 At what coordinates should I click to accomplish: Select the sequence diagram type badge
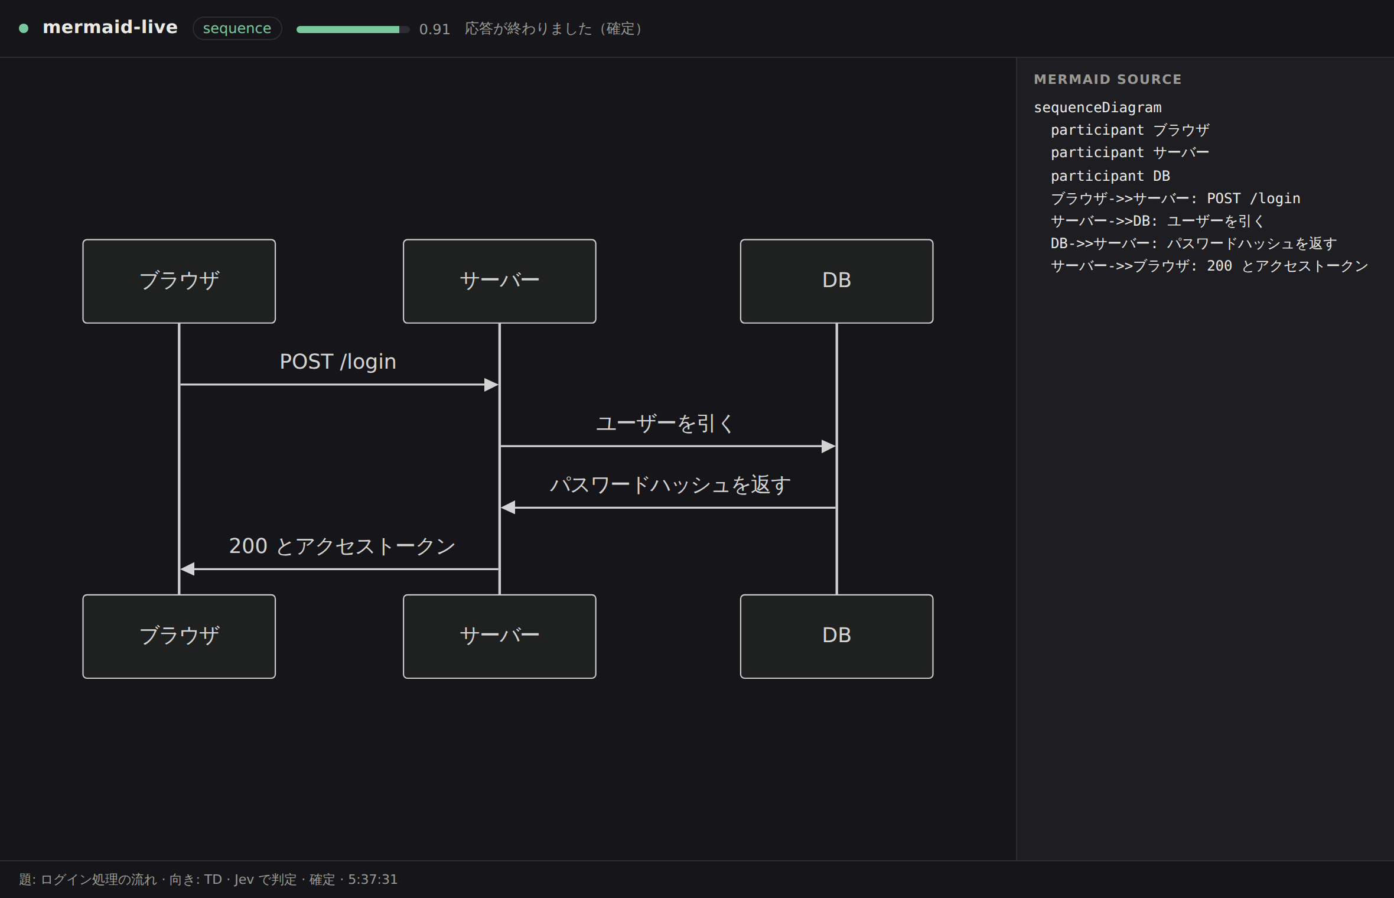click(x=237, y=28)
